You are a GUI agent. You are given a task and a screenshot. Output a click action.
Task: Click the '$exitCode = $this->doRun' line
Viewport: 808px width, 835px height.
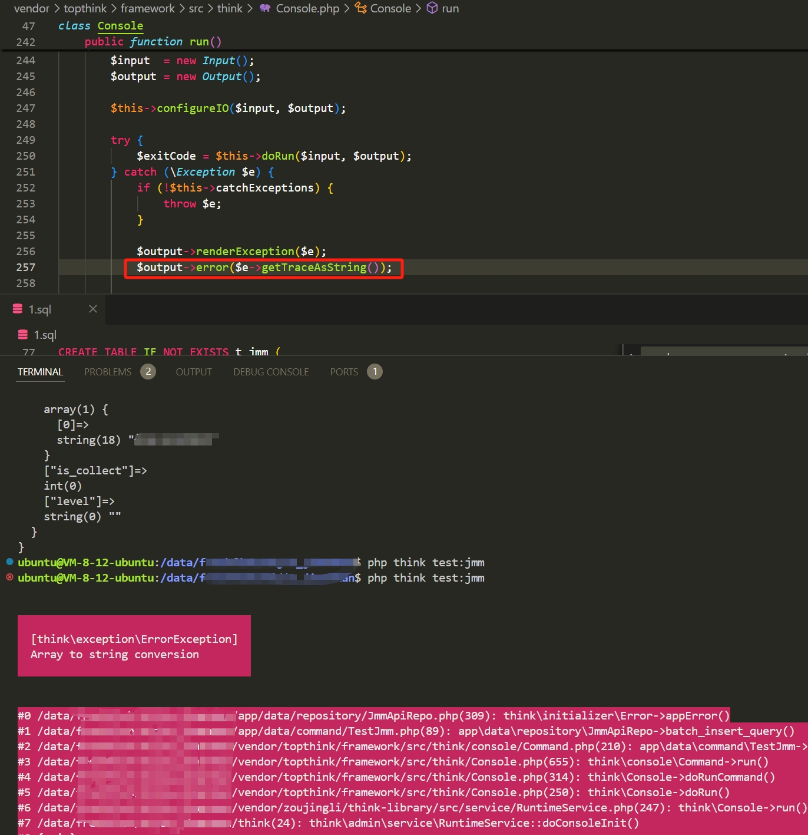pos(274,156)
